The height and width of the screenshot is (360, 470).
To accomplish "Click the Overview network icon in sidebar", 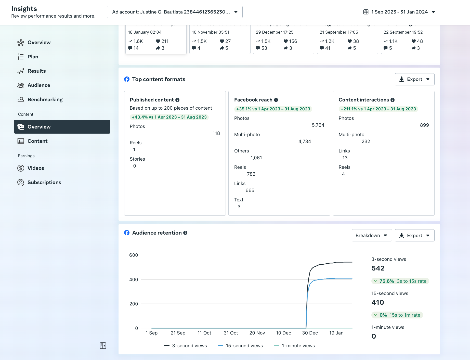I will coord(21,43).
